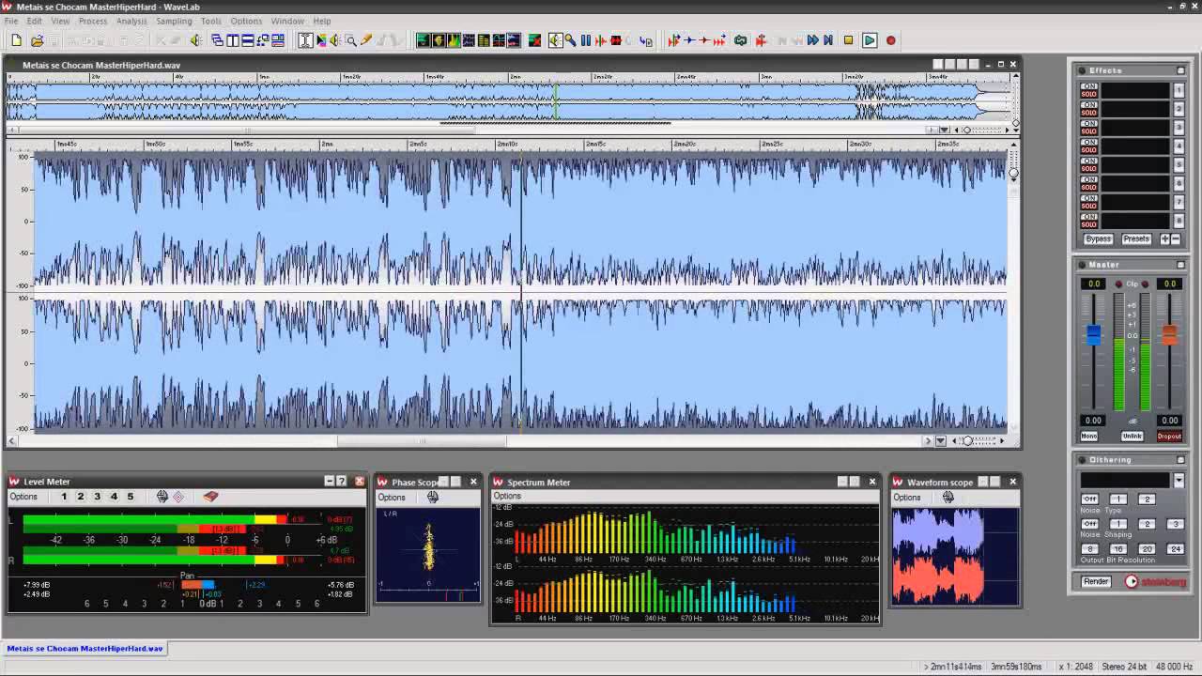This screenshot has width=1202, height=676.
Task: Open the File menu
Action: (11, 21)
